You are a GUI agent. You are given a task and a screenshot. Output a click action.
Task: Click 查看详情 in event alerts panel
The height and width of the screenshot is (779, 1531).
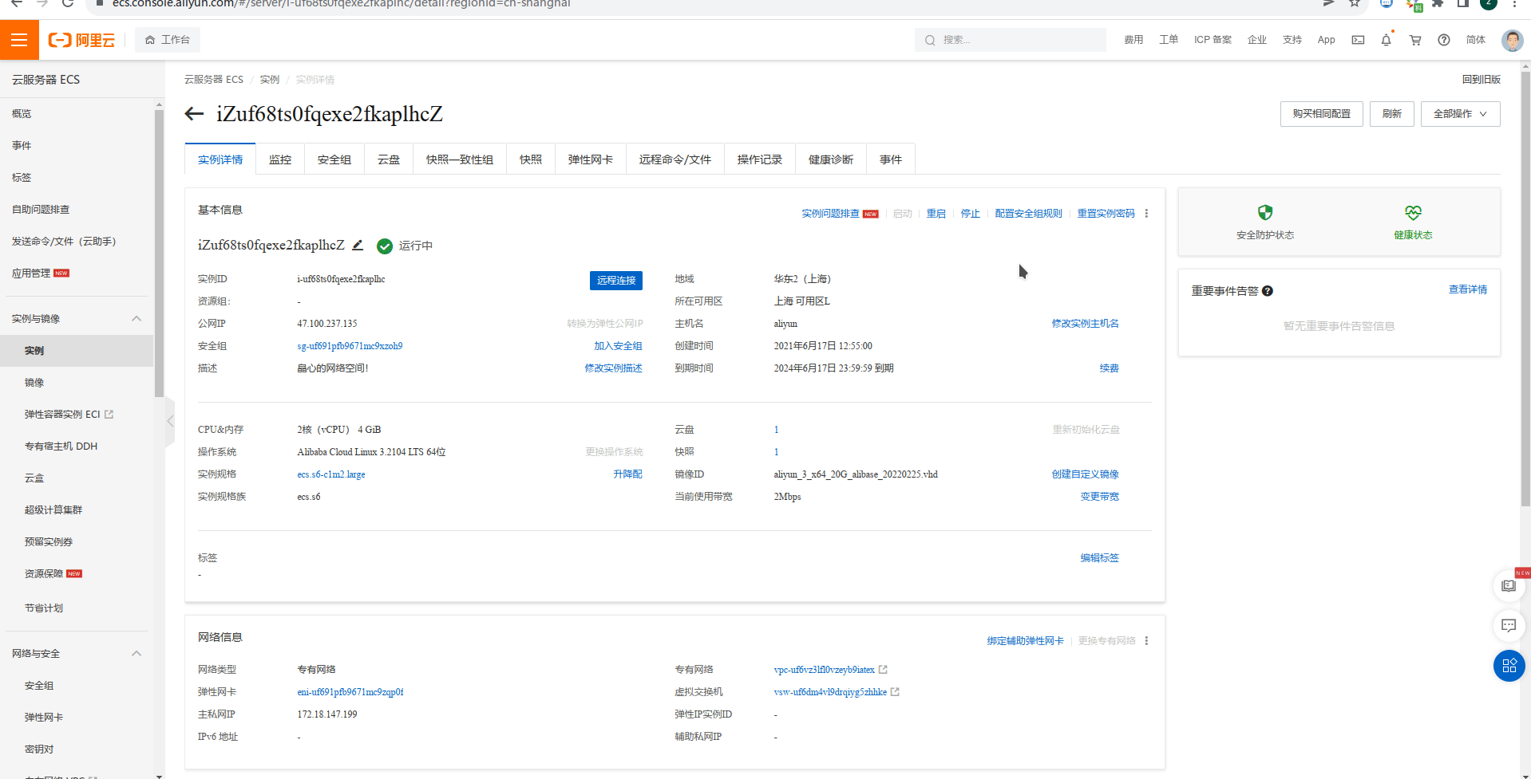(x=1468, y=289)
